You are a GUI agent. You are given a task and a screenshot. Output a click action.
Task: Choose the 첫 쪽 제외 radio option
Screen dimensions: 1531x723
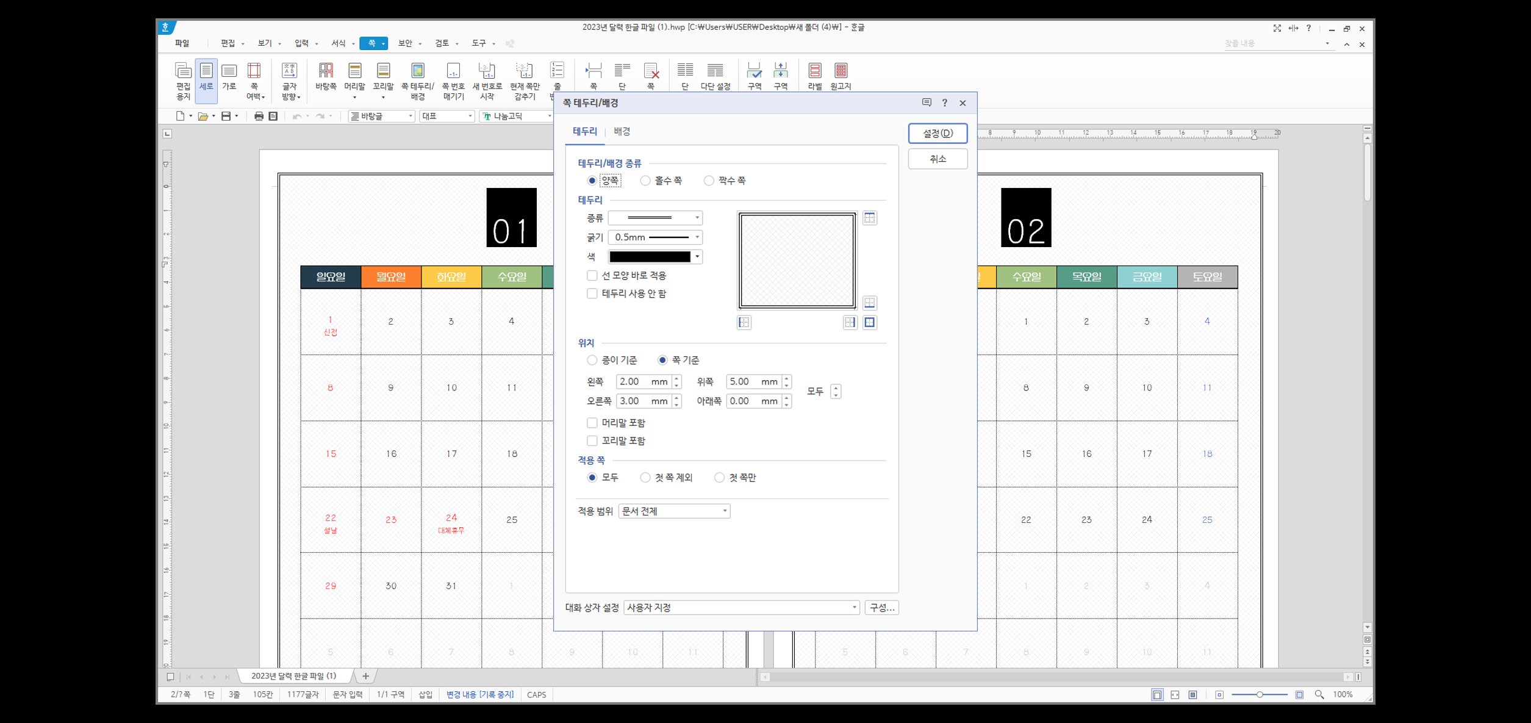[x=645, y=478]
